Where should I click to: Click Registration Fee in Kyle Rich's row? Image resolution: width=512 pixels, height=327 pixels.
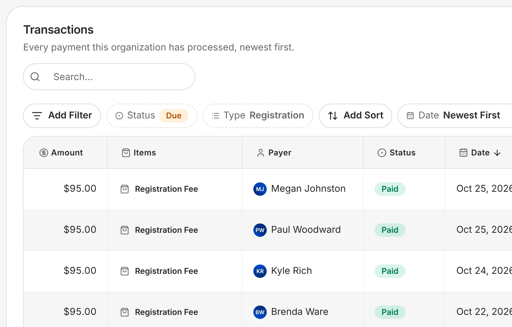click(166, 271)
